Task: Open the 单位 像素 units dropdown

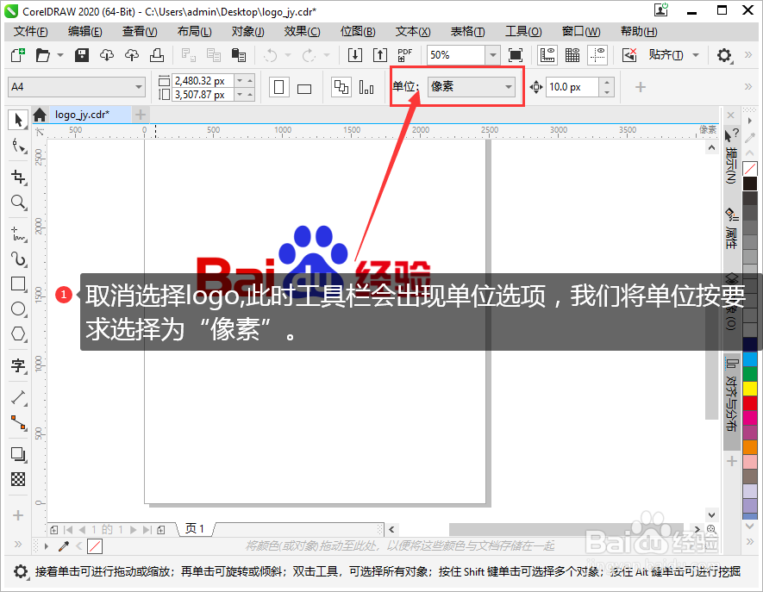Action: (471, 86)
